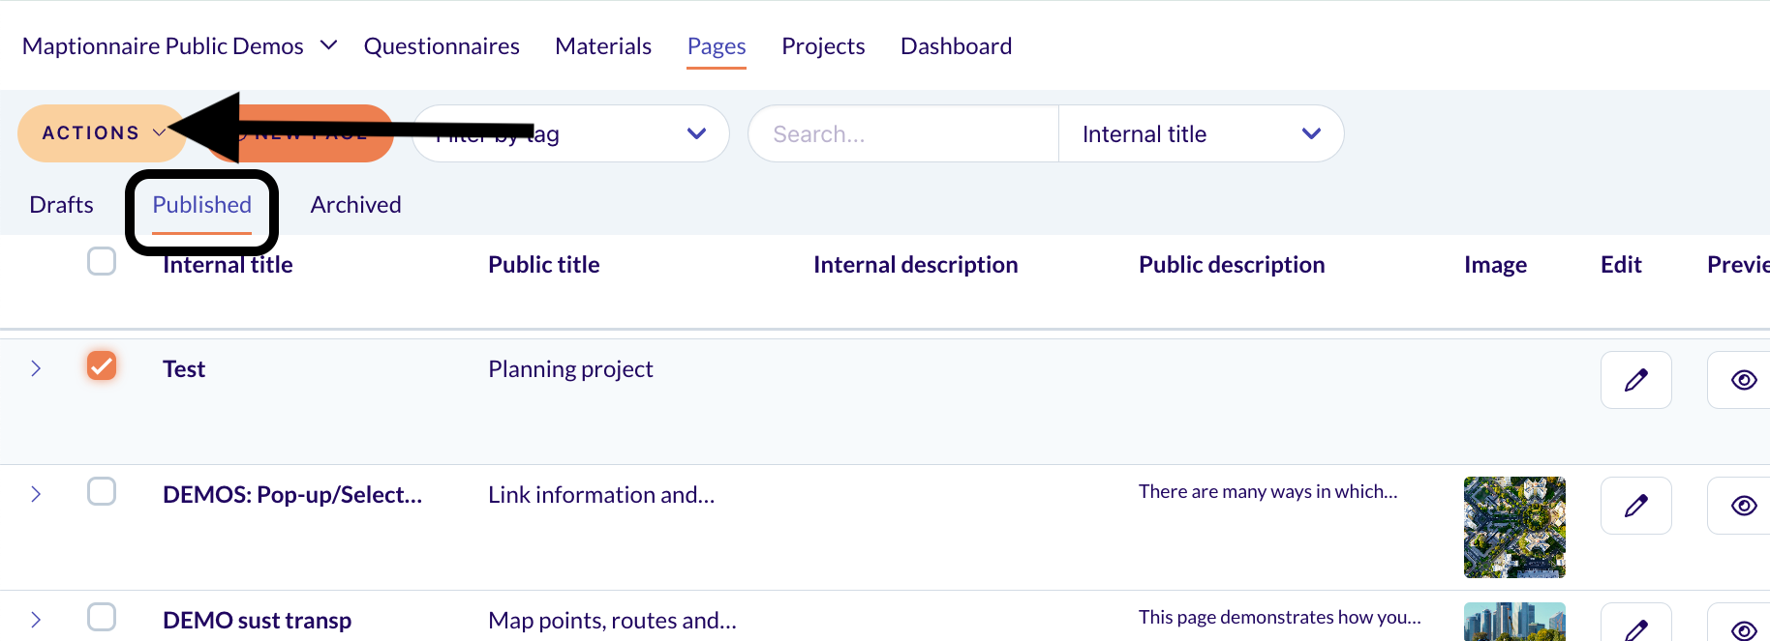Screen dimensions: 1770x641
Task: Open Dashboard in the top navigation
Action: point(956,45)
